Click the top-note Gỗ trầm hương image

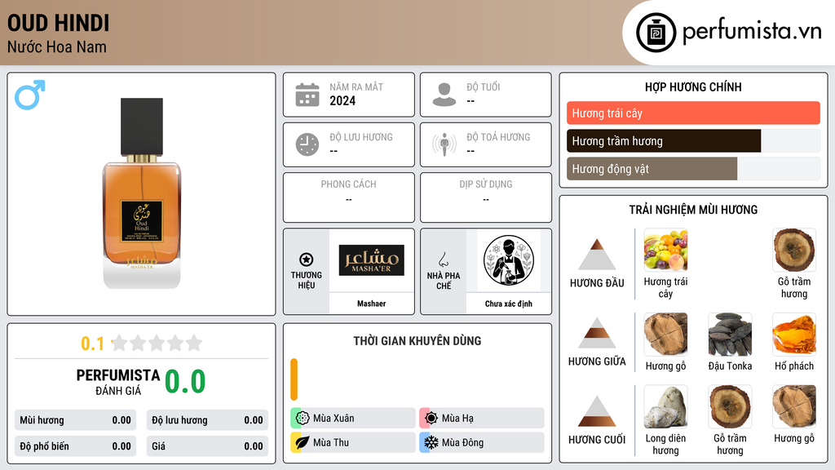794,251
